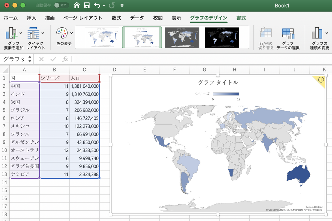Open the Quick Layout icon
This screenshot has height=221, width=332.
tap(33, 33)
